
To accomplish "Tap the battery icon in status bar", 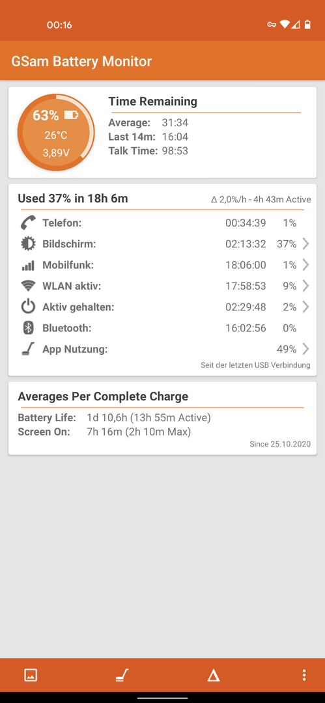I will coord(307,25).
